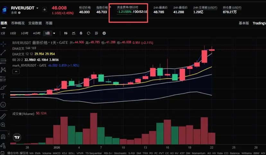
Task: Click the plus circle icon in toolbar
Action: (104, 33)
